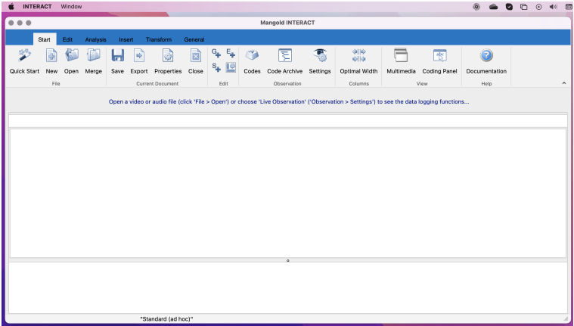Click the blue hint text about opening video
The width and height of the screenshot is (574, 326).
tap(289, 101)
